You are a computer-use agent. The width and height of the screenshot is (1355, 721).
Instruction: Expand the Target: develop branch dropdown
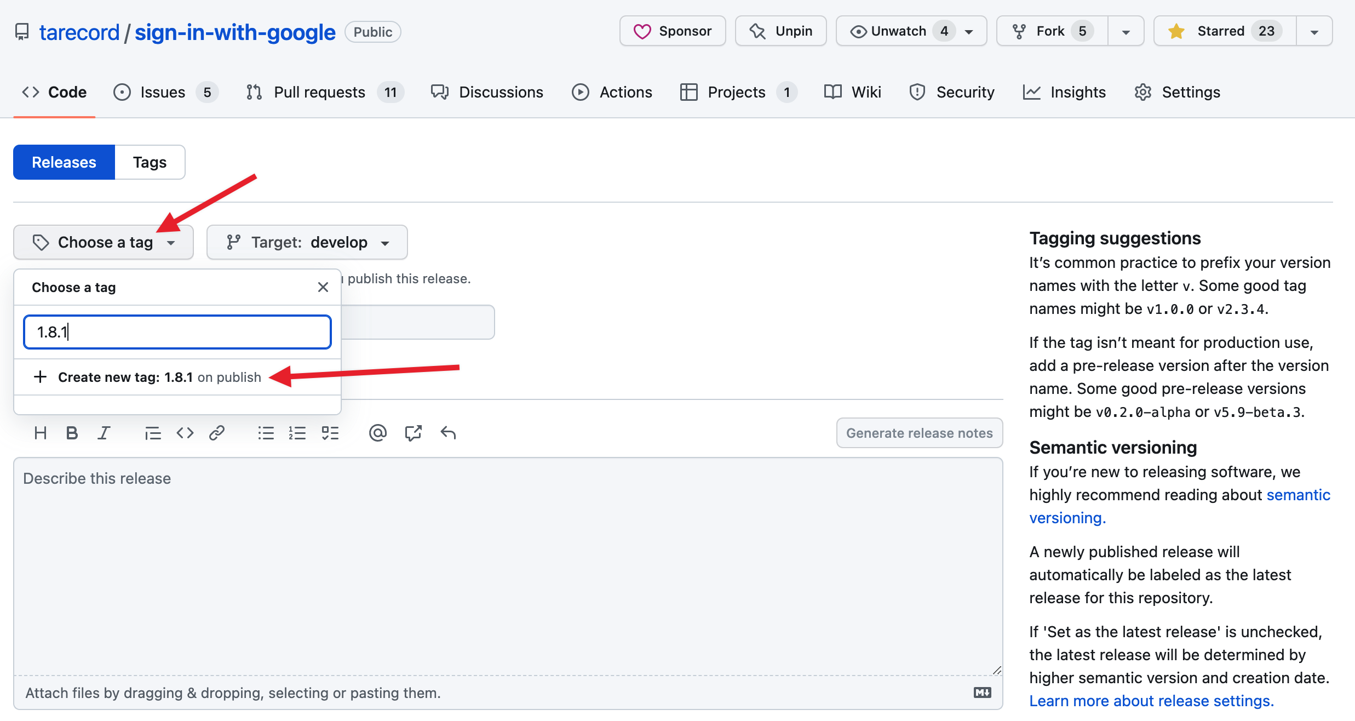click(x=307, y=242)
